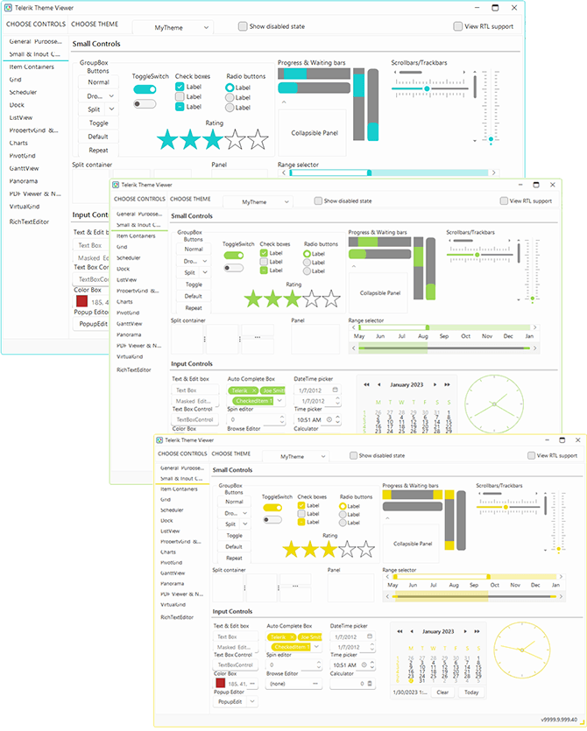Image resolution: width=587 pixels, height=731 pixels.
Task: Click the ellipsis splitter button in yellow window
Action: click(x=295, y=586)
